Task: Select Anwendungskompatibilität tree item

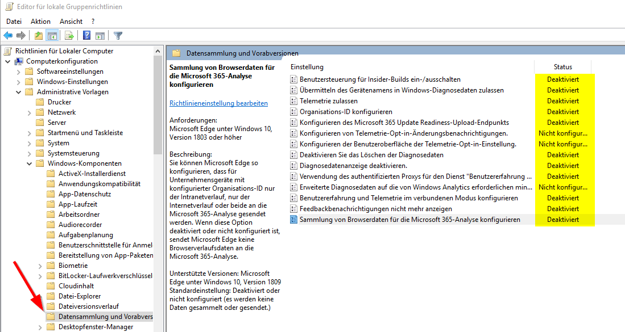Action: coord(100,184)
